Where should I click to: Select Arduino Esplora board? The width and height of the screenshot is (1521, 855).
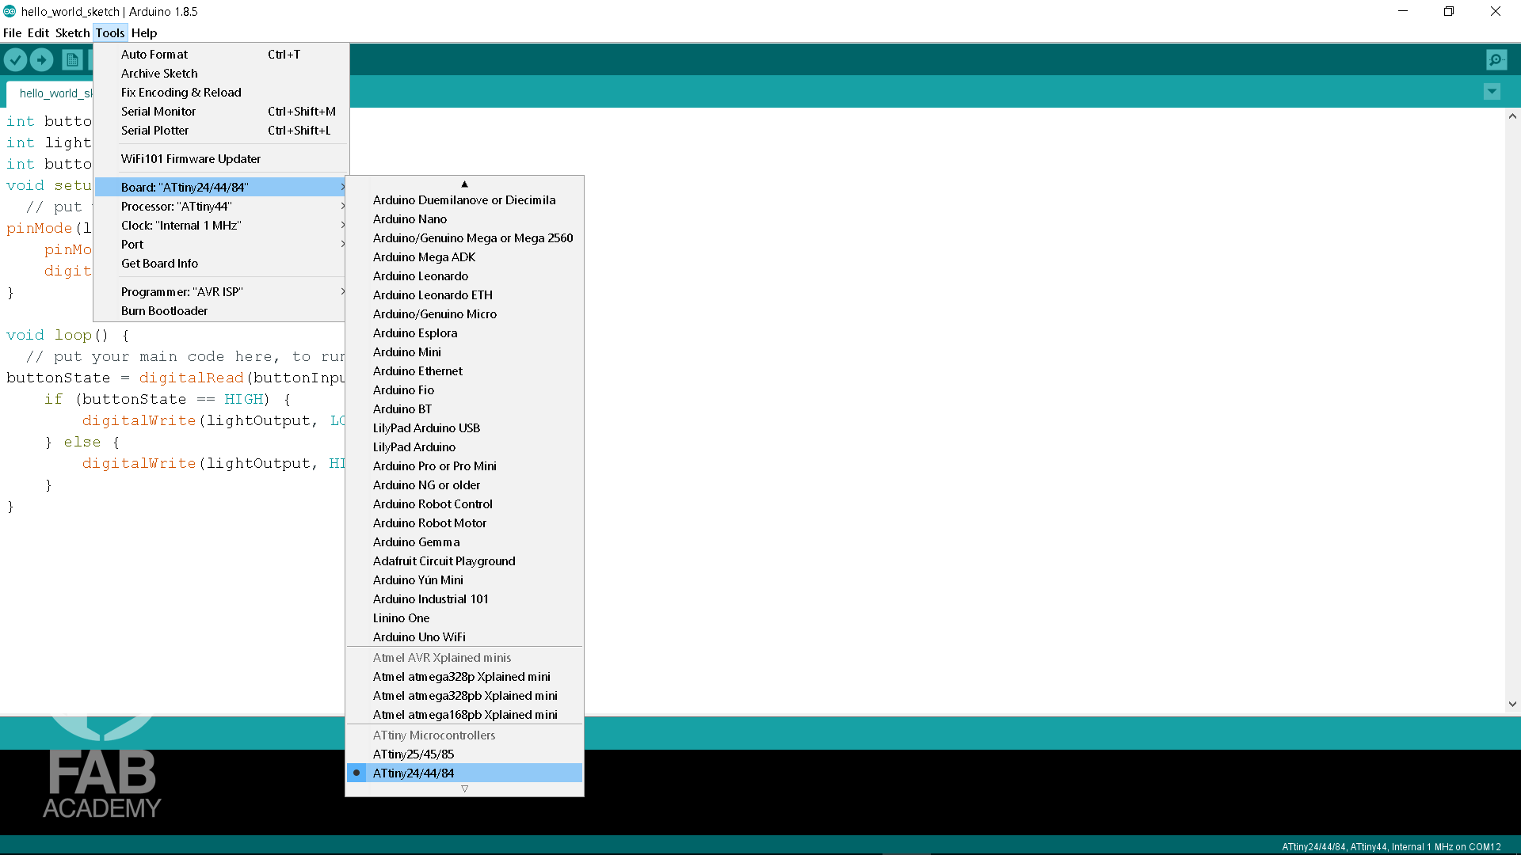coord(464,333)
